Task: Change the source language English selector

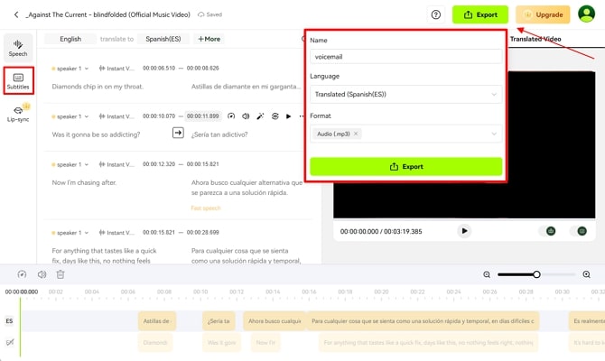Action: click(70, 39)
